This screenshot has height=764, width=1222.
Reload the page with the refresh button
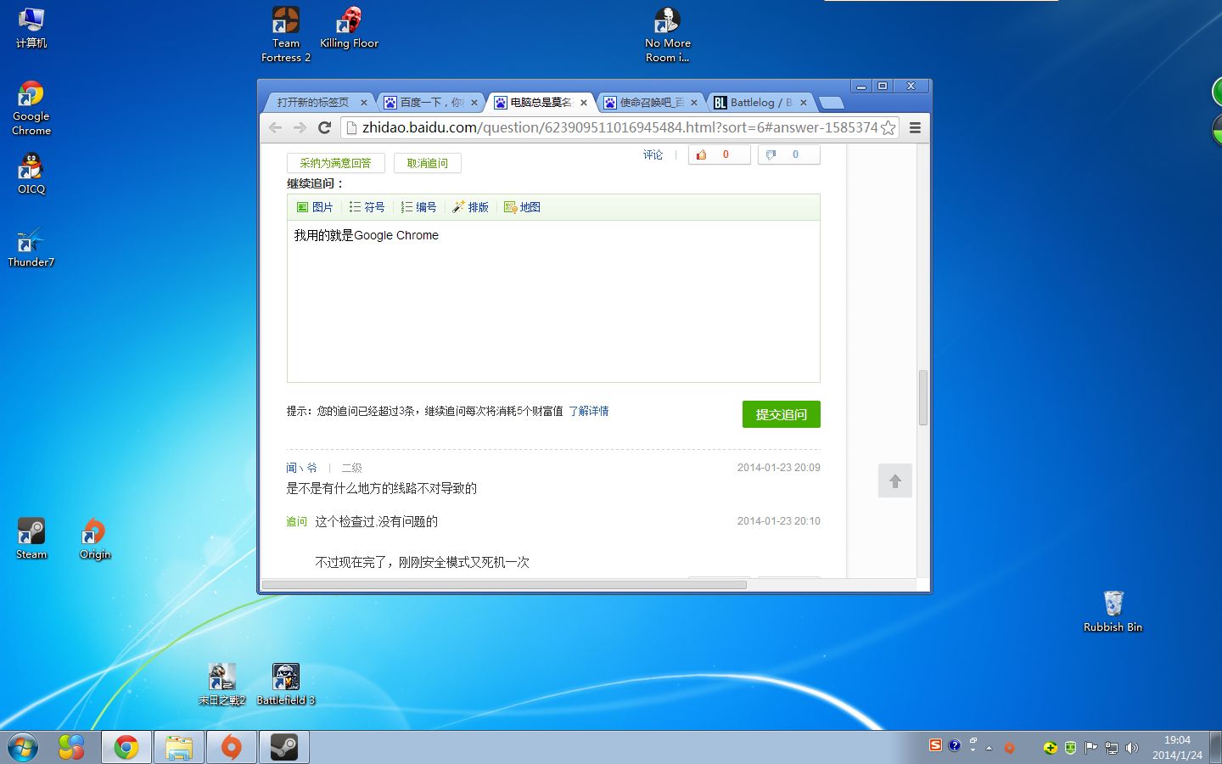click(x=324, y=128)
